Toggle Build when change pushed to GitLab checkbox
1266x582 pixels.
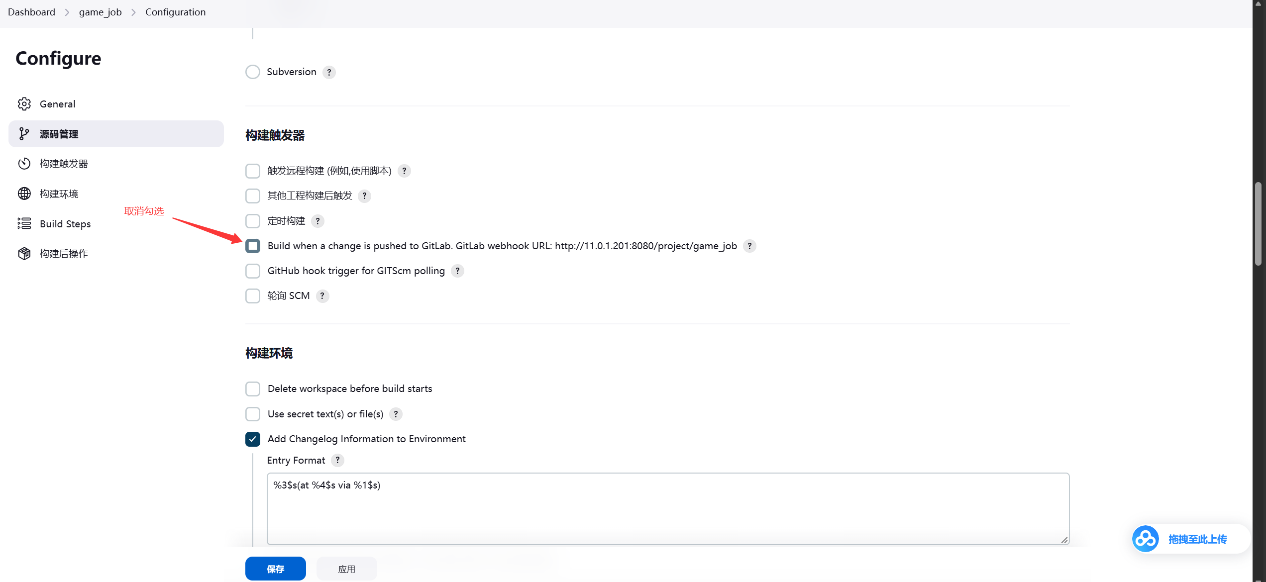[x=253, y=246]
